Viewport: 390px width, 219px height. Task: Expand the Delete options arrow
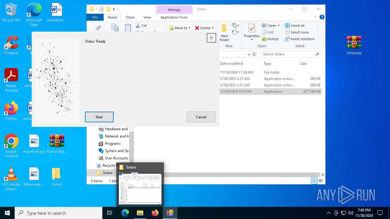[x=213, y=28]
